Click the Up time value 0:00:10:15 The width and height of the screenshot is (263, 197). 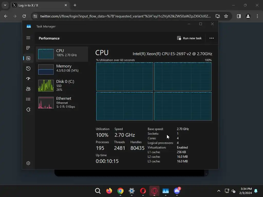click(107, 161)
